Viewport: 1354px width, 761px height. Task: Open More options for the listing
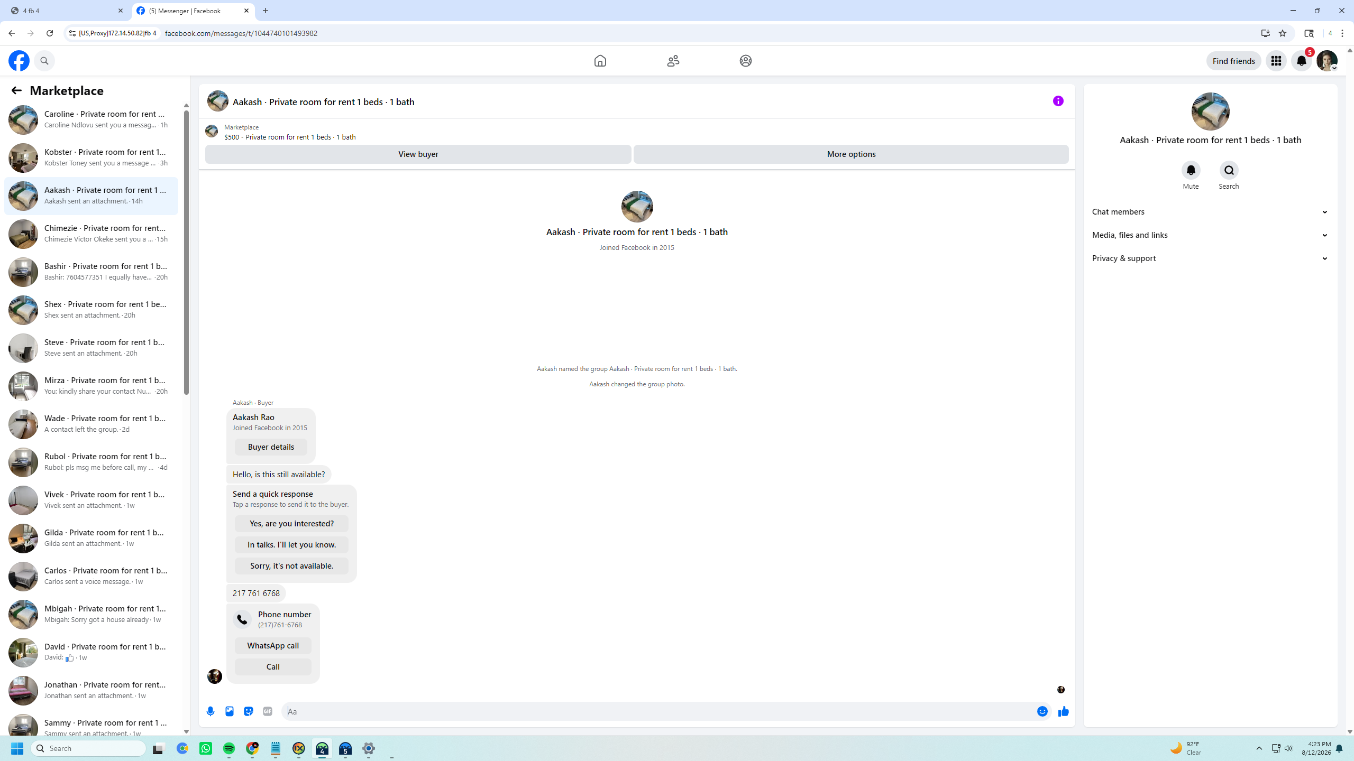click(851, 154)
